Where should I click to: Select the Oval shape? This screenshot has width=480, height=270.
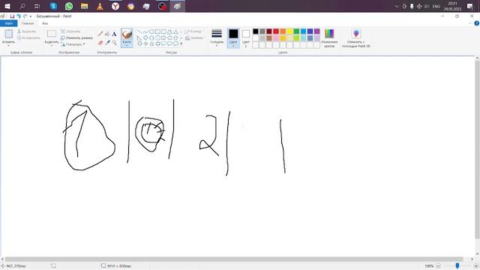(151, 31)
